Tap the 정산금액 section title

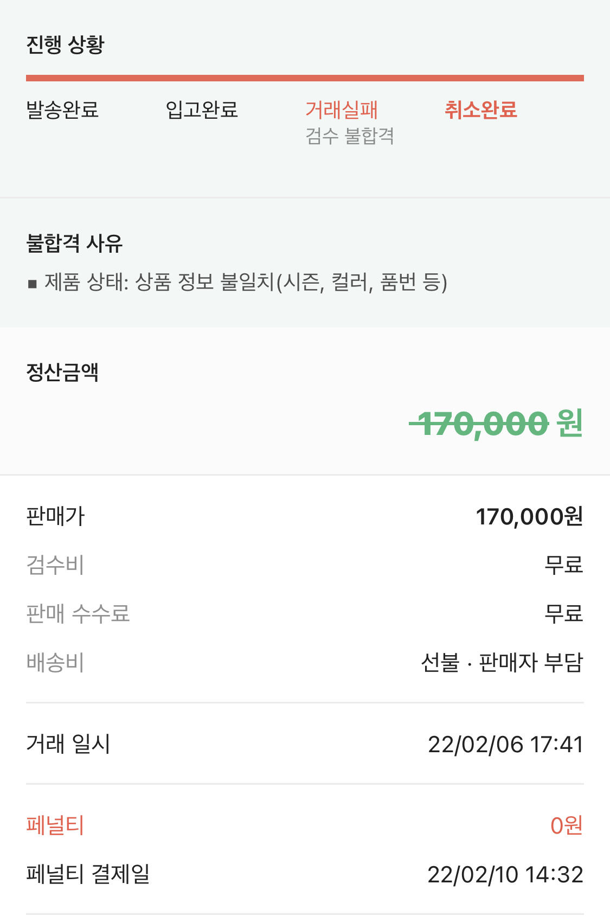click(62, 373)
